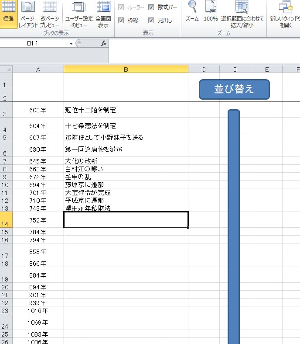The height and width of the screenshot is (344, 300).
Task: Select cell with 701年
Action: [38, 192]
